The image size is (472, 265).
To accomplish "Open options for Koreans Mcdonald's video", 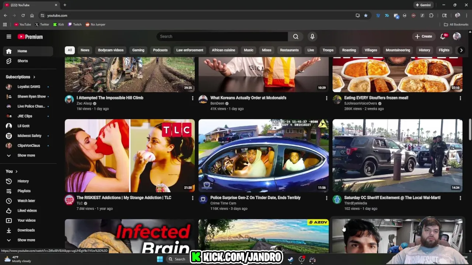I will tap(326, 98).
